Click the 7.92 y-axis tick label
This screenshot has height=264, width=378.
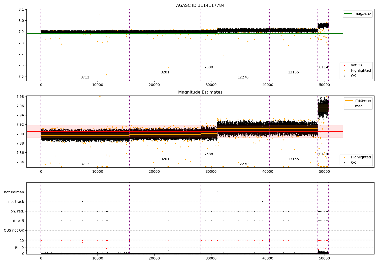click(20, 125)
